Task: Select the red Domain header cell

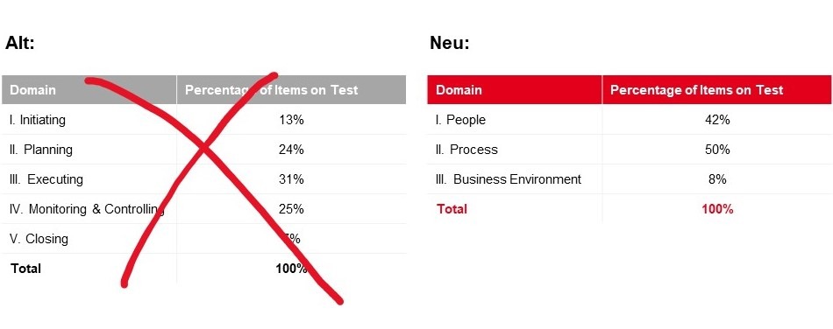Action: click(x=514, y=89)
